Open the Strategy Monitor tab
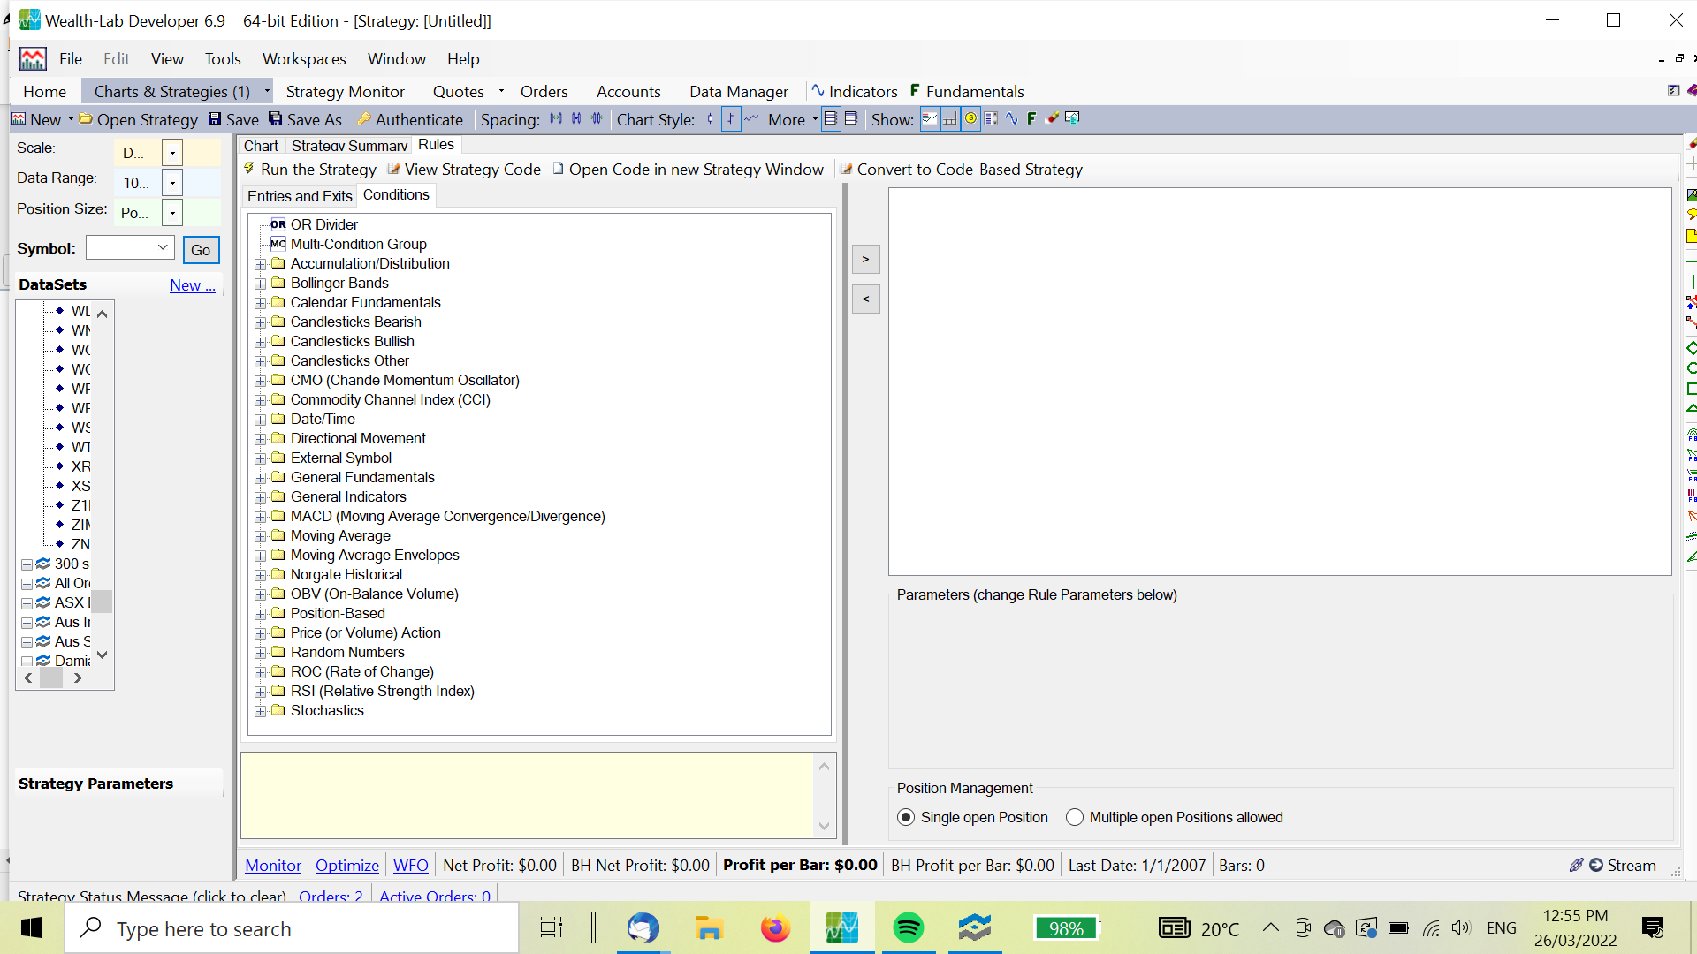 click(345, 92)
